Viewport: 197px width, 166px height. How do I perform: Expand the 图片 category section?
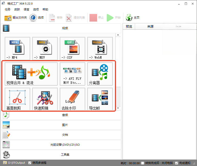(61, 125)
